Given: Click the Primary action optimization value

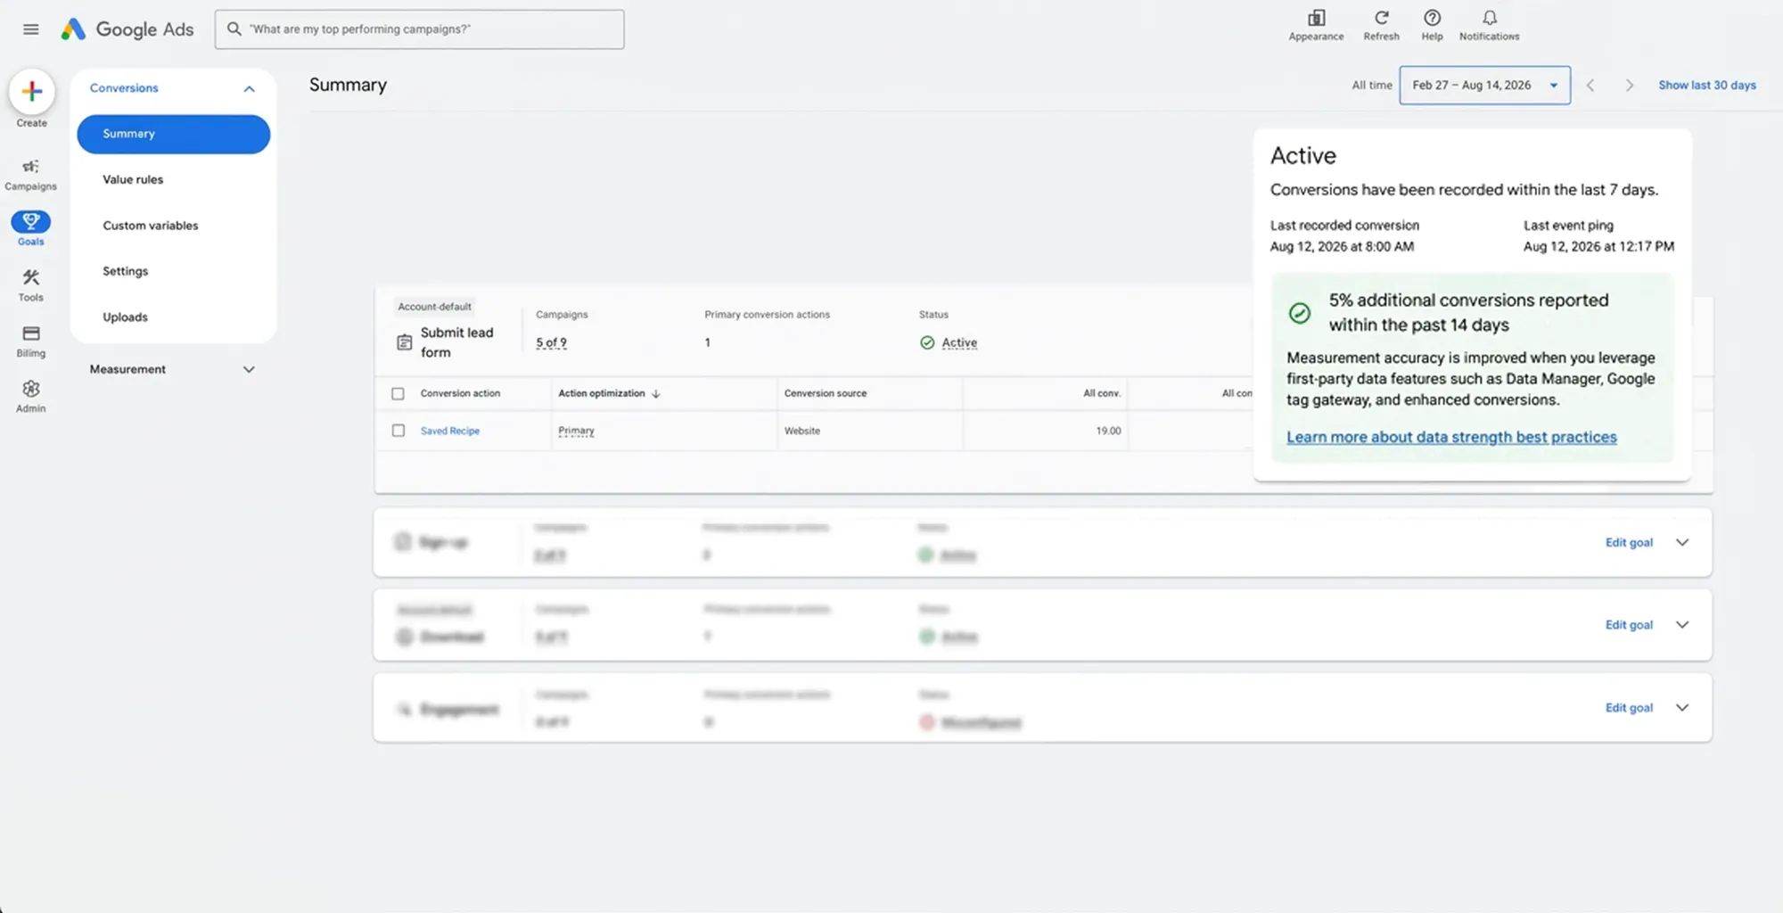Looking at the screenshot, I should 576,431.
